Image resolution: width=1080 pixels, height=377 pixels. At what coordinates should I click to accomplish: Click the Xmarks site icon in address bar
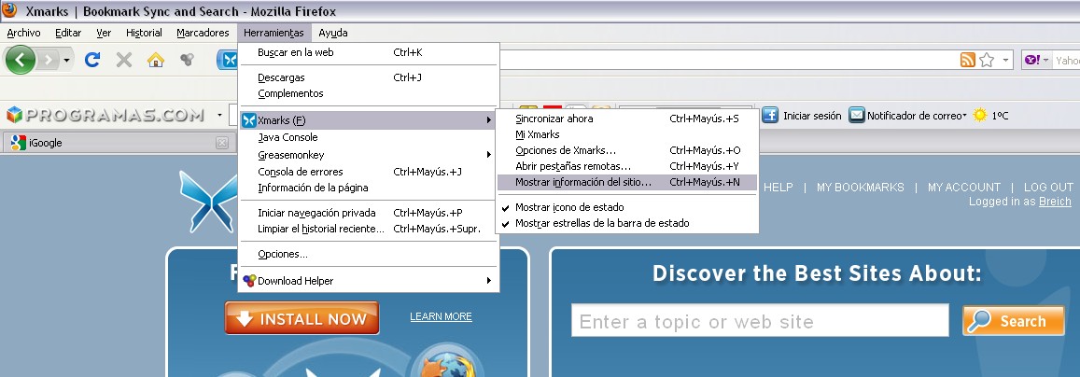point(228,60)
